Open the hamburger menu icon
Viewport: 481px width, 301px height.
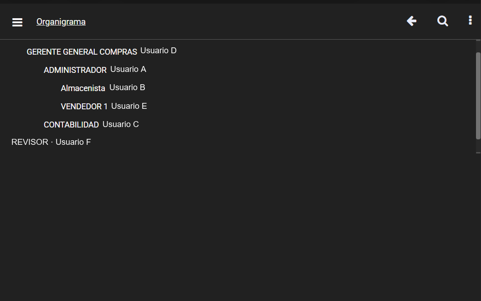click(17, 22)
